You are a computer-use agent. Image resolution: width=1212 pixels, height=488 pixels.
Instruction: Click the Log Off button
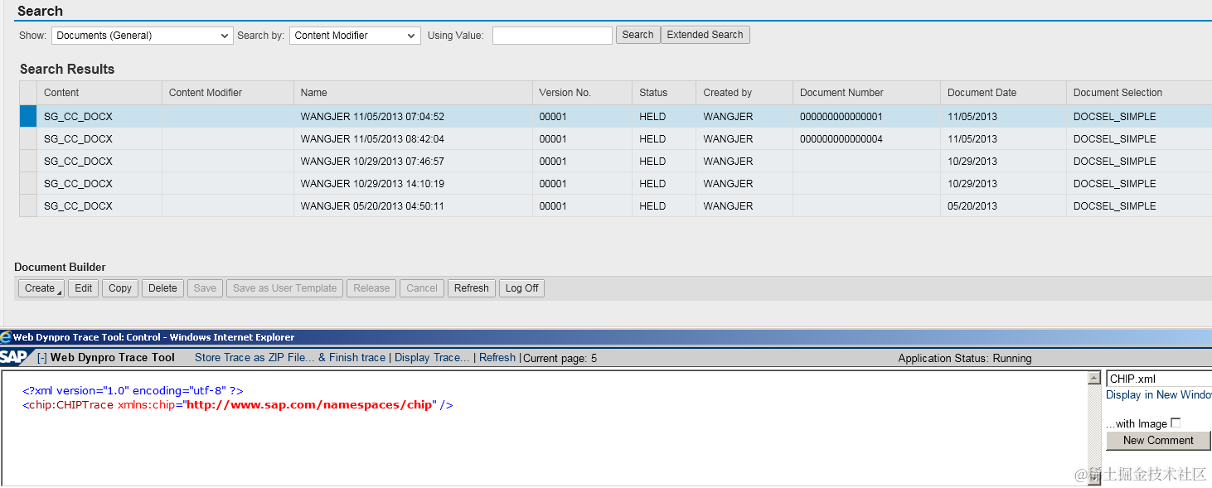click(521, 288)
